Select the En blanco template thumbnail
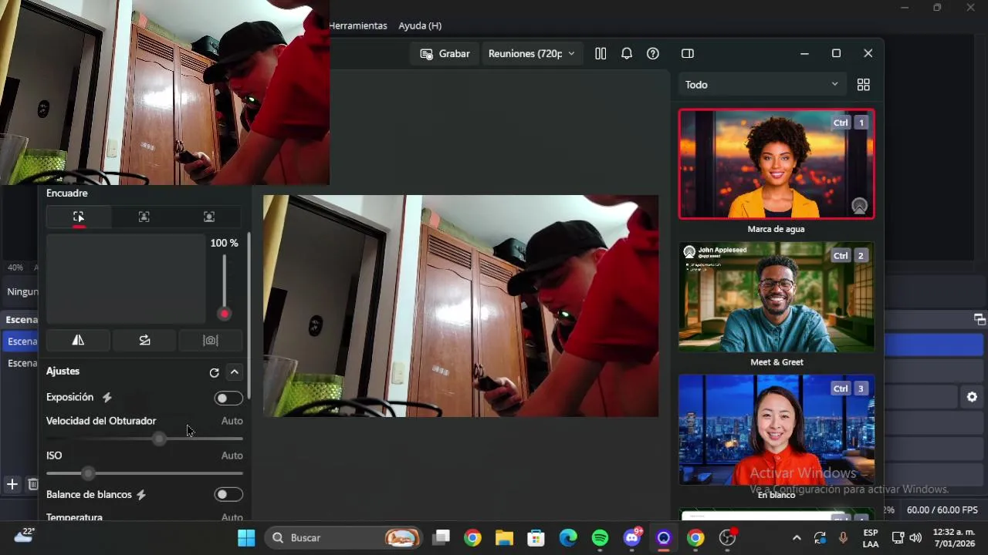 pos(777,429)
